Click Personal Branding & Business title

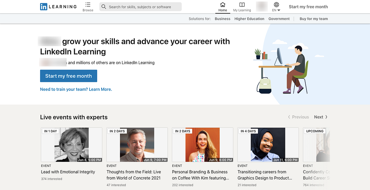click(x=201, y=175)
